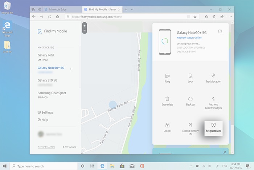Go forward in Edge browser

tap(42, 17)
